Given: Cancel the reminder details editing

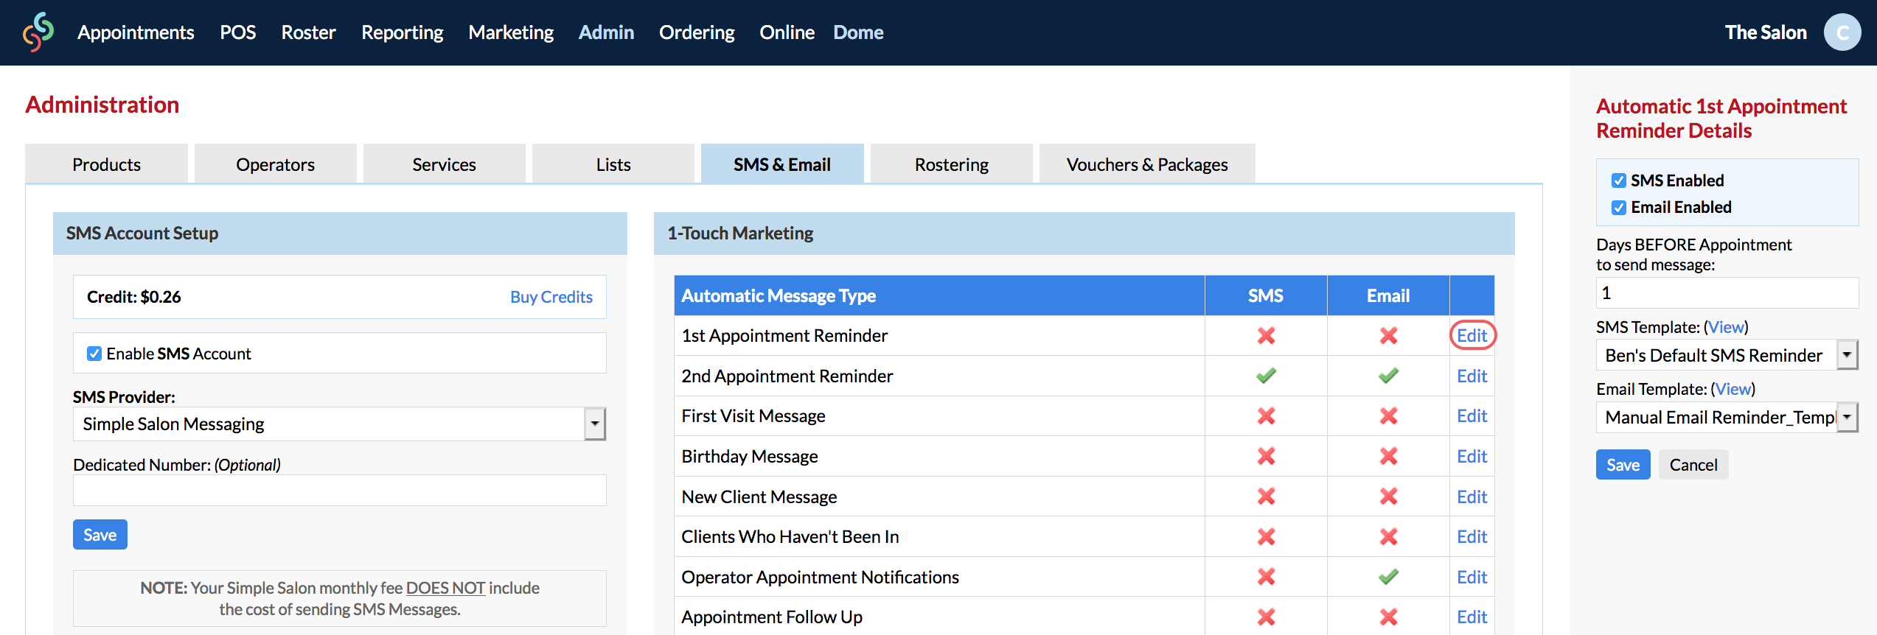Looking at the screenshot, I should point(1693,465).
